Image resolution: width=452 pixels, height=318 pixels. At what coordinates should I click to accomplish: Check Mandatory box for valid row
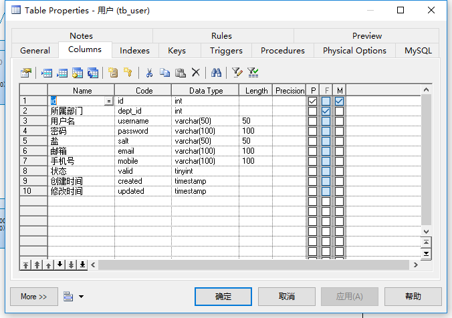click(339, 171)
